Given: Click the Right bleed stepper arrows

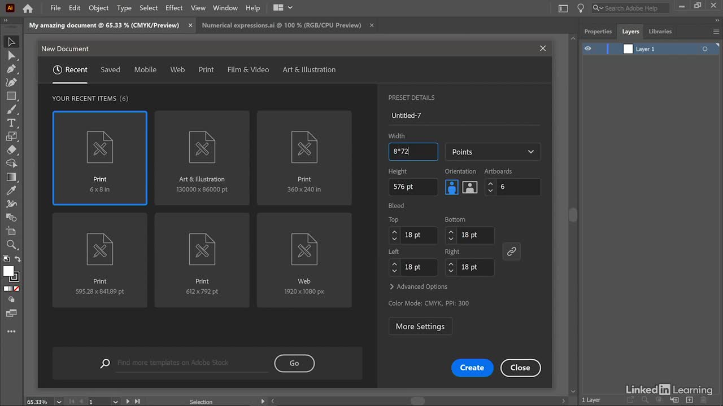Looking at the screenshot, I should coord(451,267).
